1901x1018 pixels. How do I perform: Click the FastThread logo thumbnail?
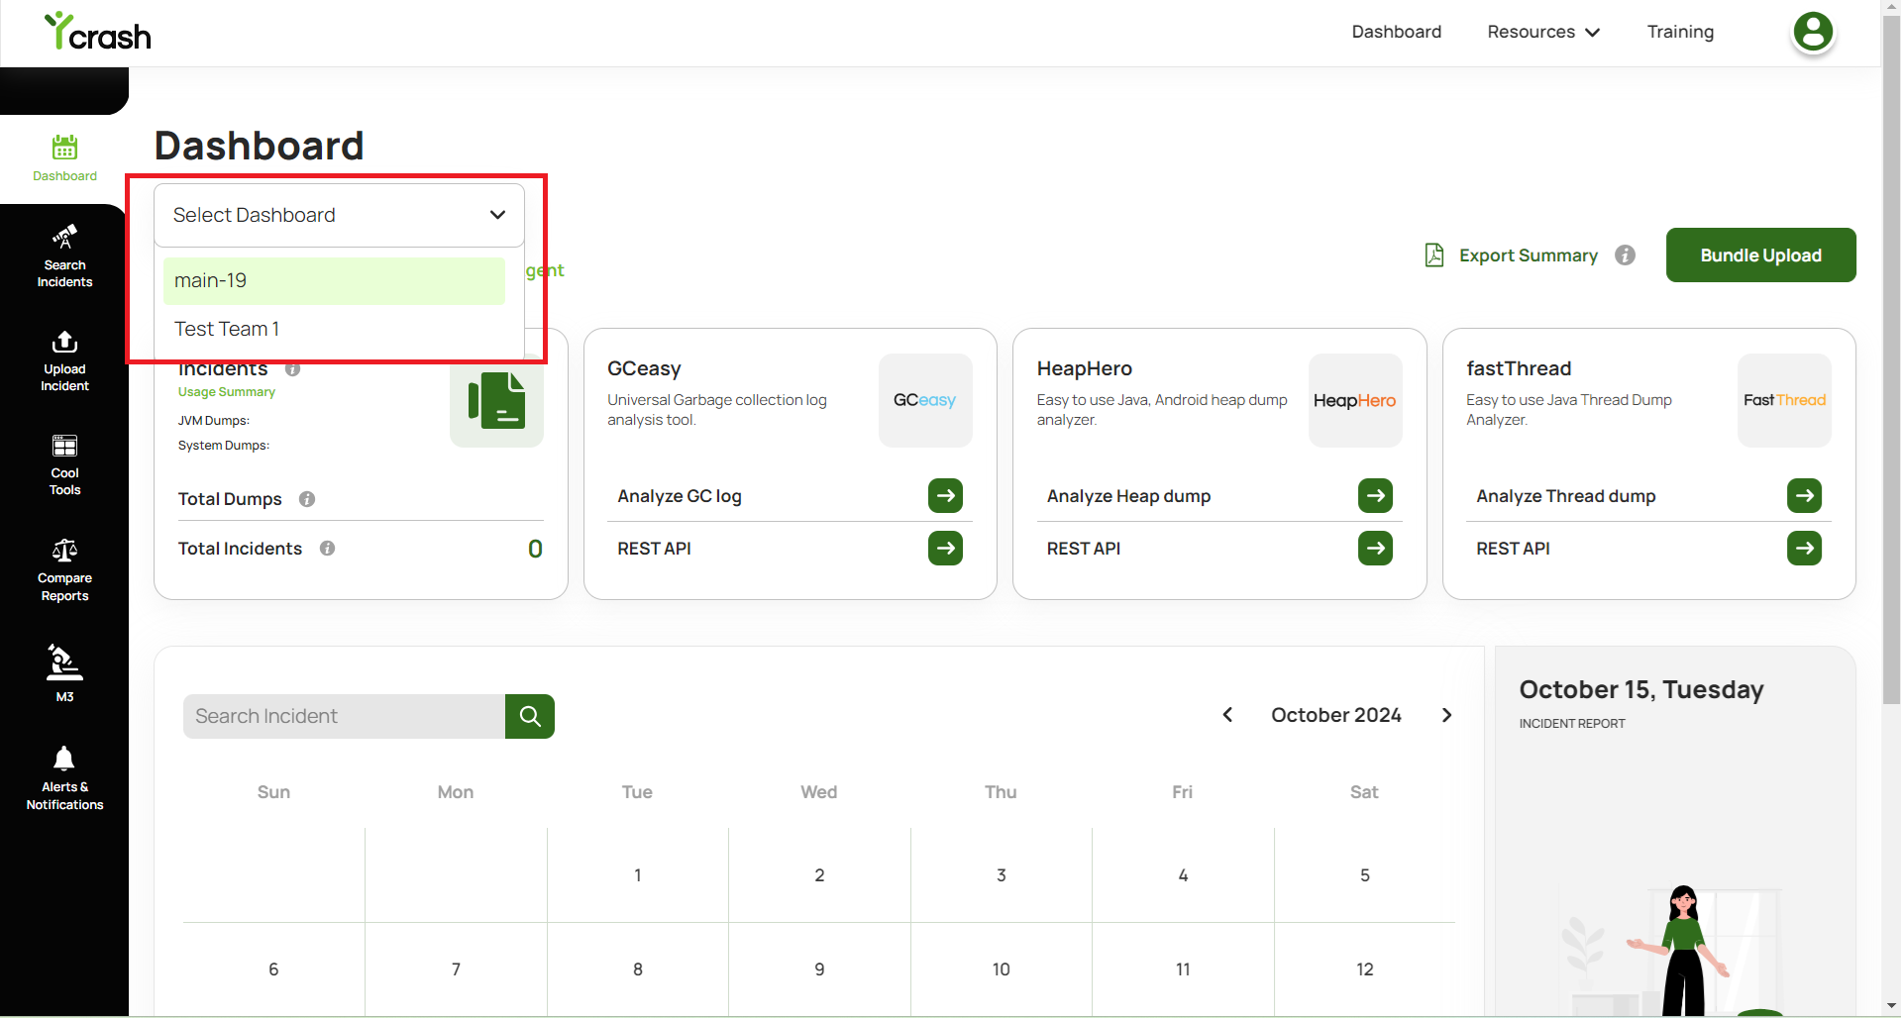(1784, 400)
